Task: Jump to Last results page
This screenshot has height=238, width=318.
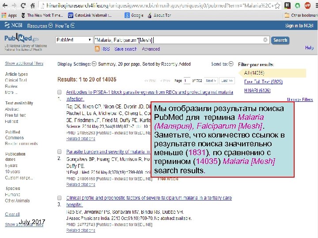Action: tap(227, 81)
